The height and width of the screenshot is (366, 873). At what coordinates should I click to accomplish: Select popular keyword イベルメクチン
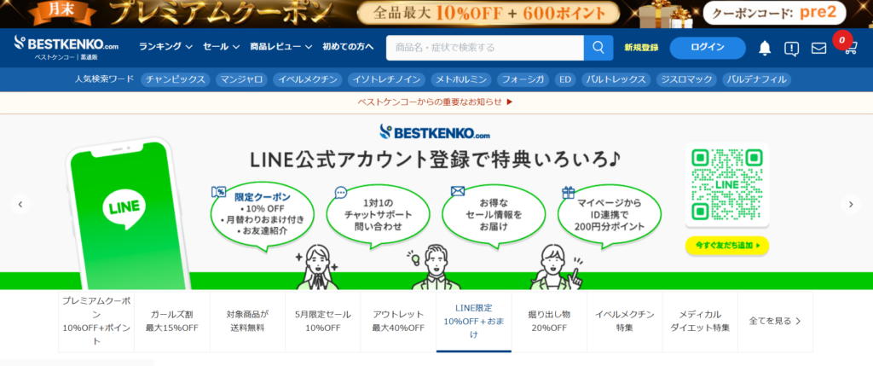coord(307,79)
